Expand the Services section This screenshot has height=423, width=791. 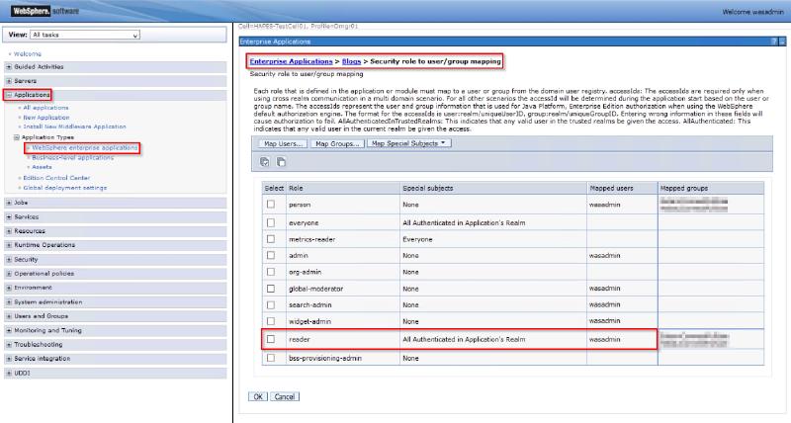point(9,216)
